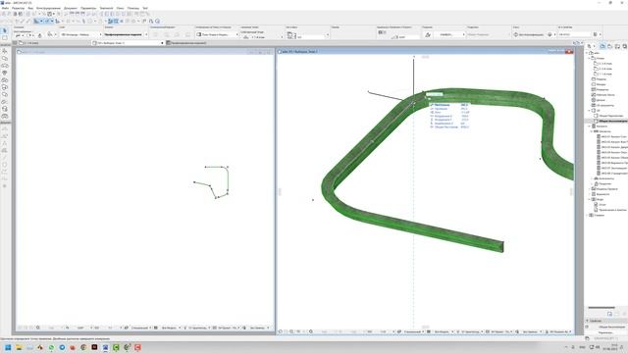The width and height of the screenshot is (628, 353).
Task: Click Navigator horizontal scrollbar
Action: click(x=602, y=307)
